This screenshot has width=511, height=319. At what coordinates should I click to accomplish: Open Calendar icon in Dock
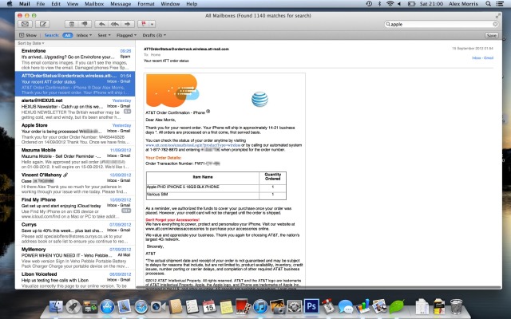tap(209, 306)
